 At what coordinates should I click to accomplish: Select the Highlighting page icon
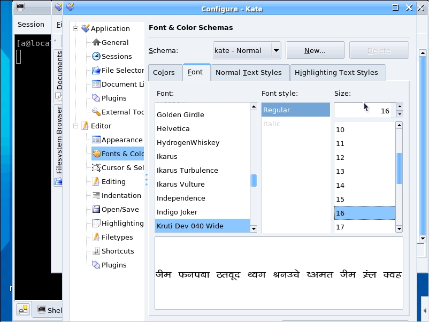click(96, 223)
